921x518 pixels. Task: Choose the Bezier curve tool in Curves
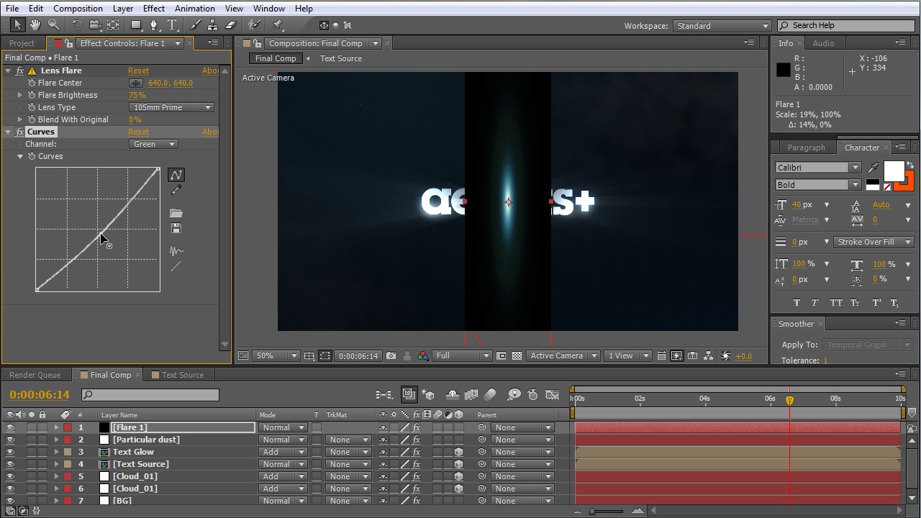[x=176, y=175]
